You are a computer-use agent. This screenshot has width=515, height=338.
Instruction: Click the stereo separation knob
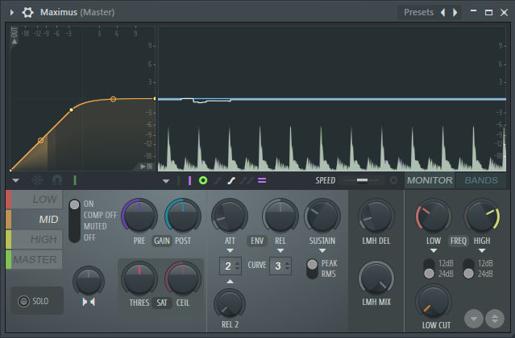tap(89, 282)
